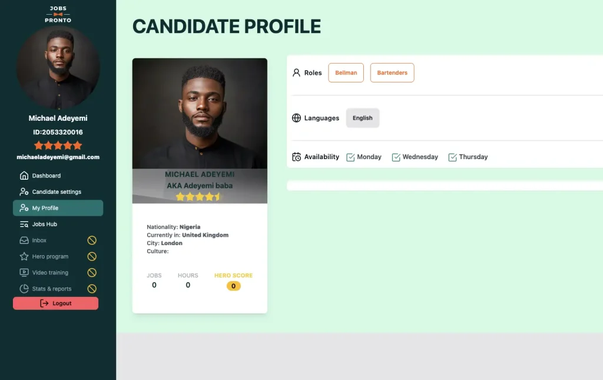Switch to the My Profile tab
Image resolution: width=603 pixels, height=380 pixels.
click(58, 208)
